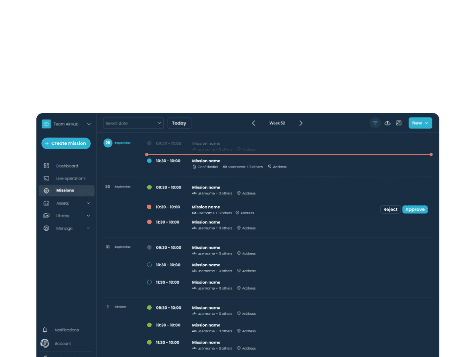Click the Assets hangar icon
The height and width of the screenshot is (357, 475).
(x=46, y=203)
